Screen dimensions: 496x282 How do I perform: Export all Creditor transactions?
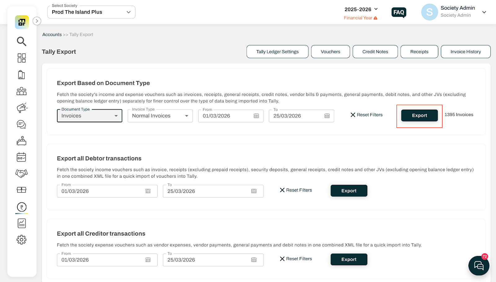349,259
